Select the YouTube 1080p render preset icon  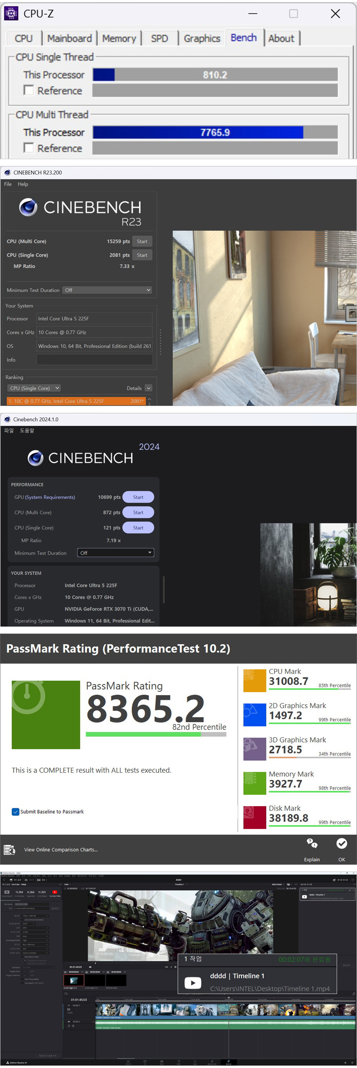(55, 892)
